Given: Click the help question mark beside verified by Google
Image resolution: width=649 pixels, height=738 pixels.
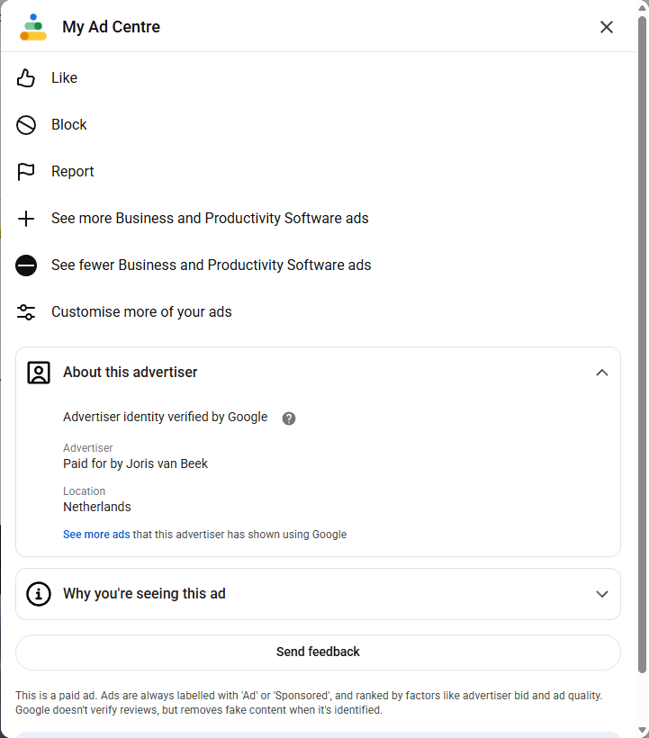Looking at the screenshot, I should click(x=289, y=418).
